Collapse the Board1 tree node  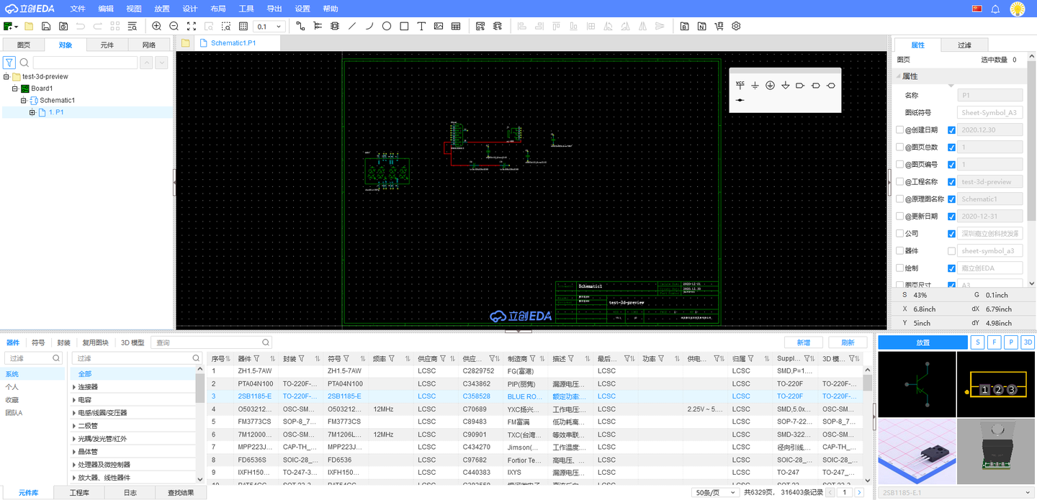(x=15, y=88)
